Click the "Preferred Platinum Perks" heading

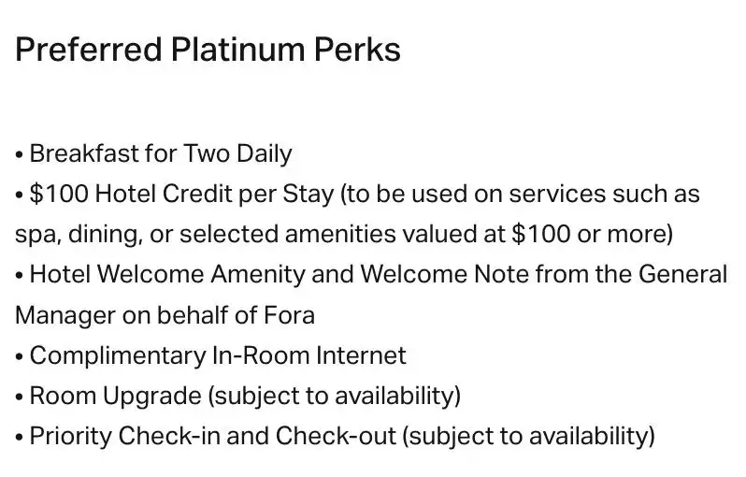coord(208,50)
